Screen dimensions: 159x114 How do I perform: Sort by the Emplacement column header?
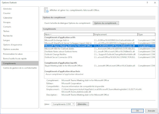pos(116,34)
